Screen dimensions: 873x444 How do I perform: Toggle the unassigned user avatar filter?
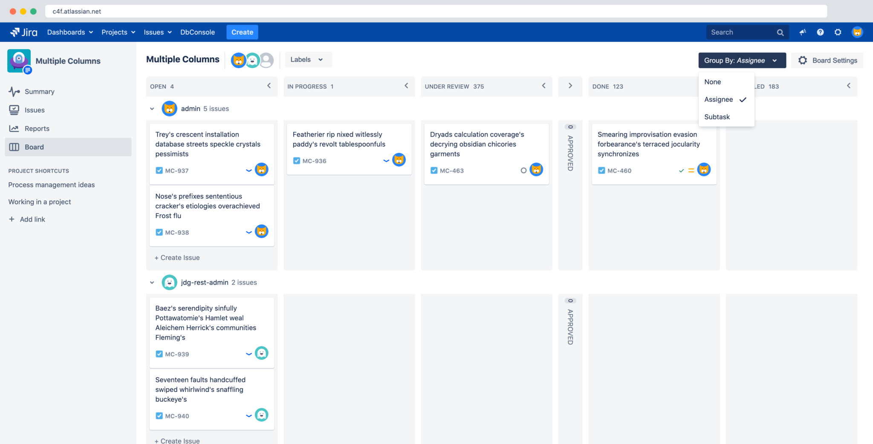click(266, 60)
